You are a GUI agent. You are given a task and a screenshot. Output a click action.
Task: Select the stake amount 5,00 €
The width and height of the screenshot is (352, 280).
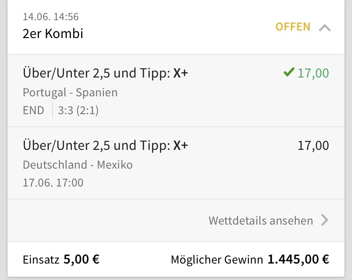click(x=81, y=259)
